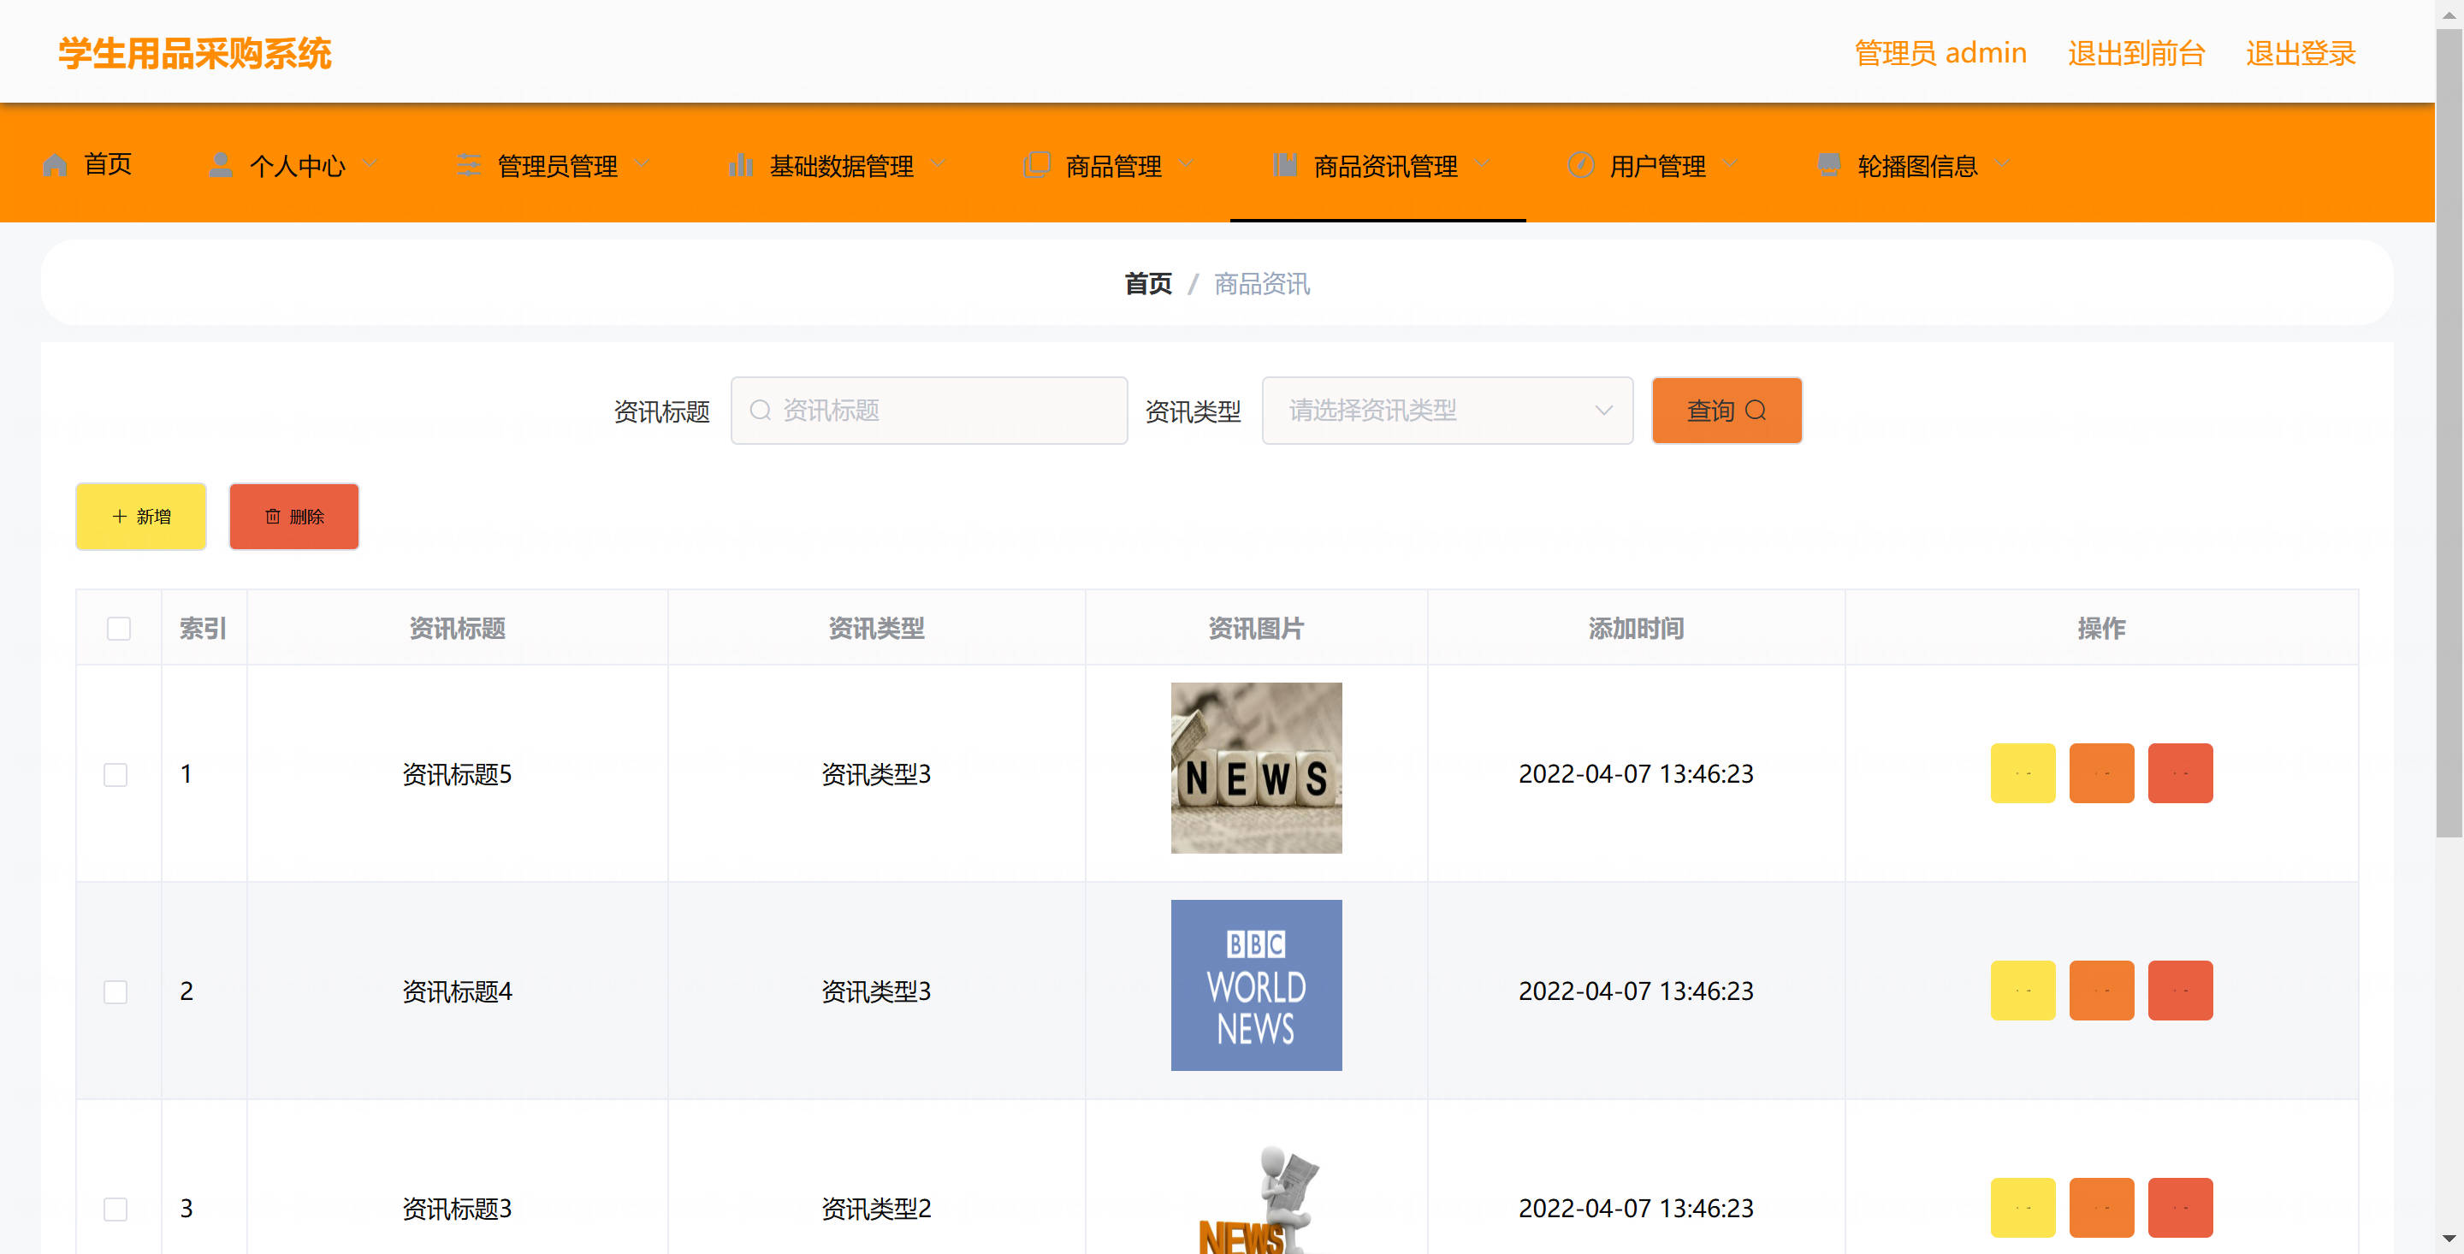2464x1254 pixels.
Task: Click the red action button in row 1
Action: tap(2180, 773)
